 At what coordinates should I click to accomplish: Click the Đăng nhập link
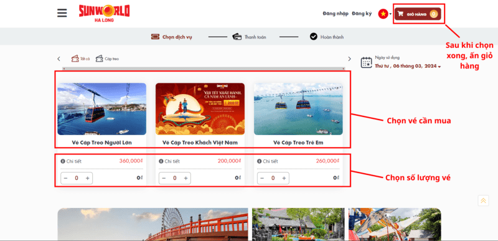[336, 14]
